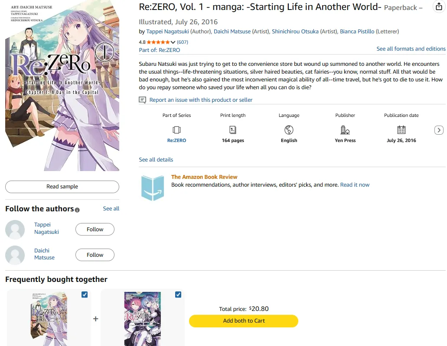
Task: Click the Publisher building icon
Action: (345, 130)
